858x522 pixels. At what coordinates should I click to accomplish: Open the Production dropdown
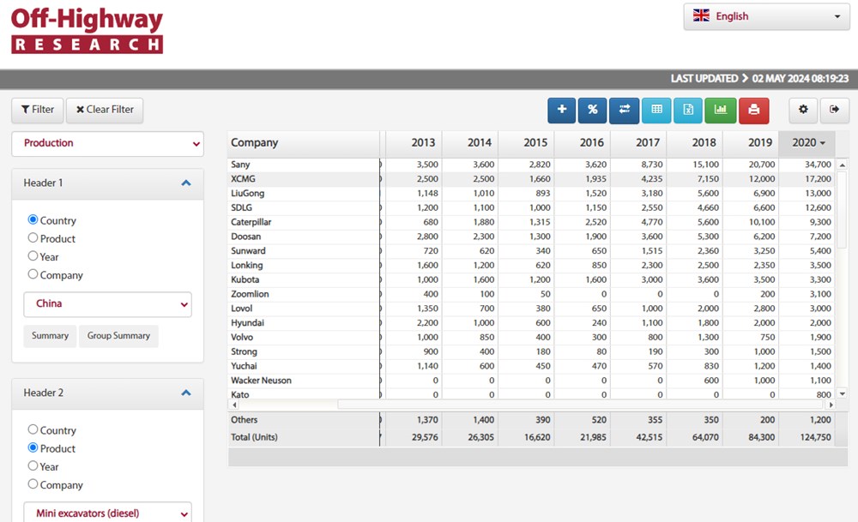click(107, 143)
